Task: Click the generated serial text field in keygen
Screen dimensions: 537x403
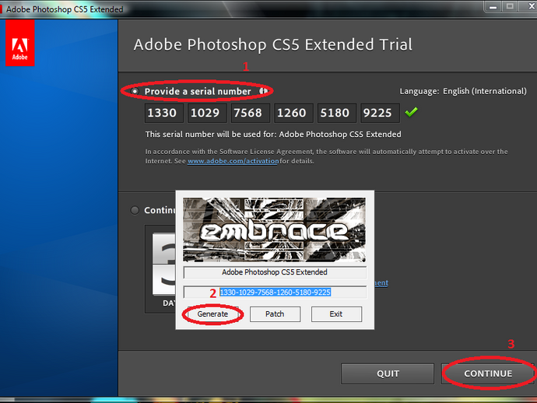Action: (275, 293)
